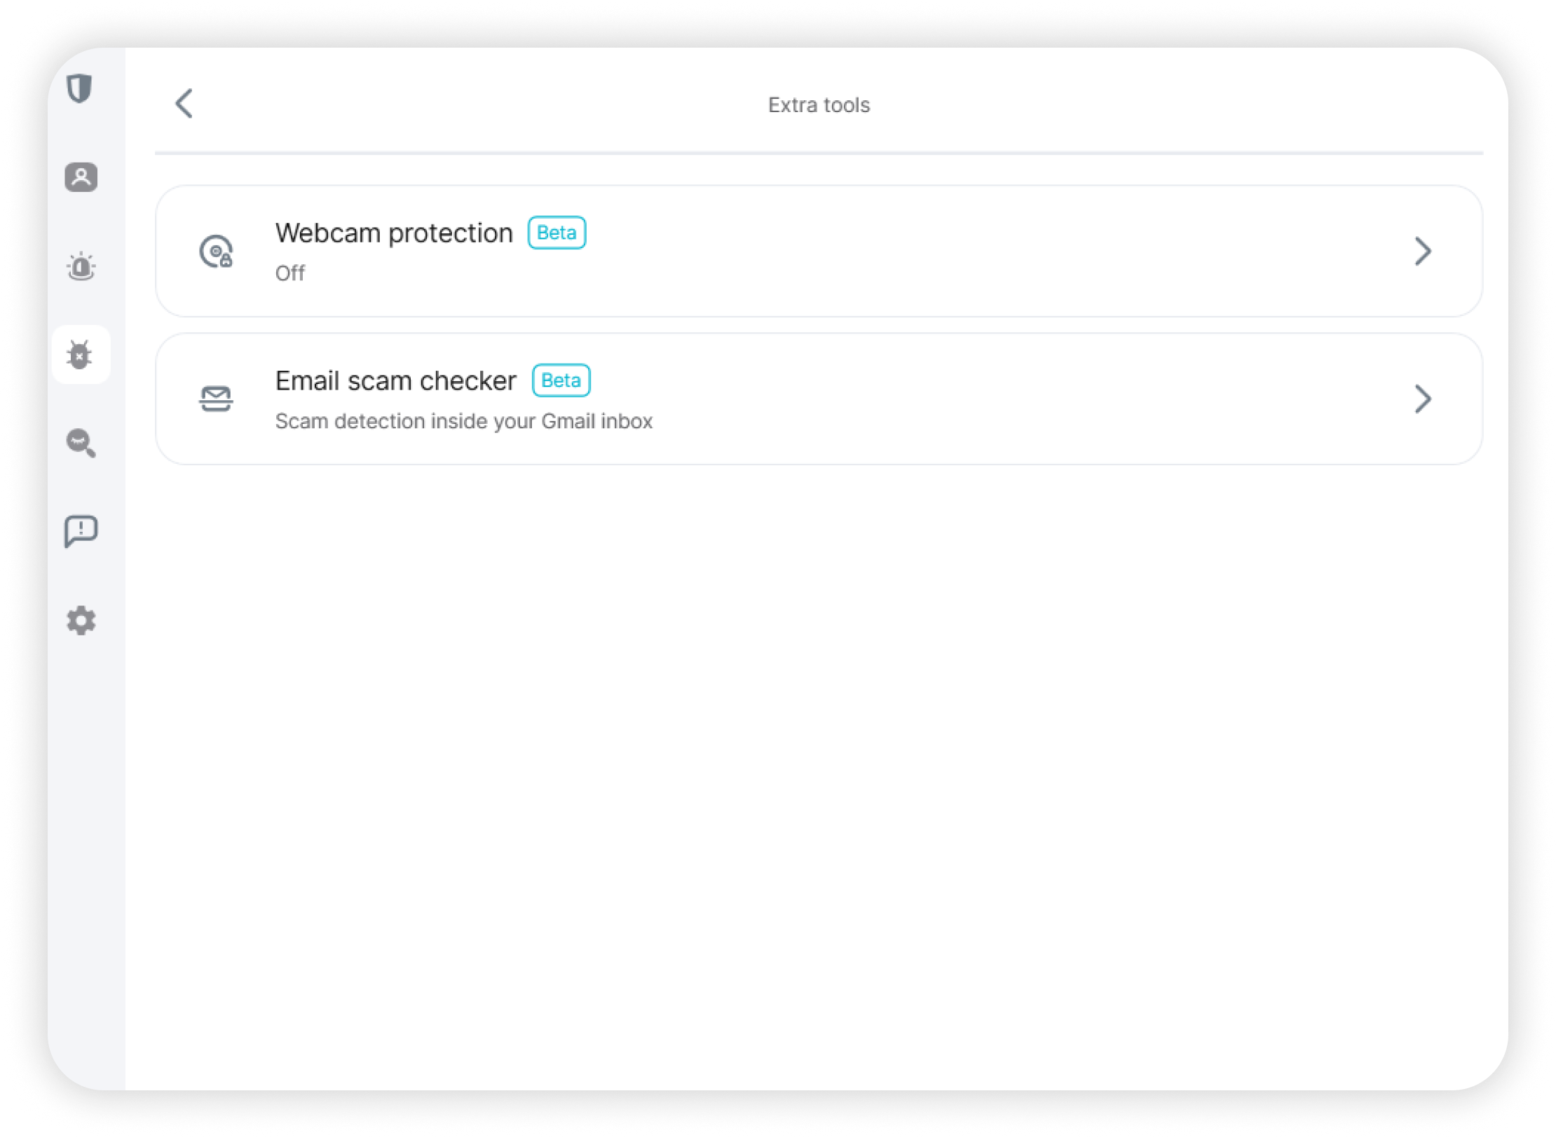This screenshot has height=1138, width=1556.
Task: Select the bug malware protection icon
Action: coord(81,355)
